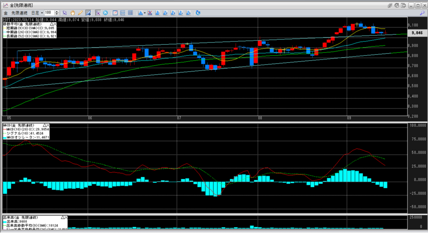Click the 06 month marker on time axis
Viewport: 428px width, 233px height.
90,118
